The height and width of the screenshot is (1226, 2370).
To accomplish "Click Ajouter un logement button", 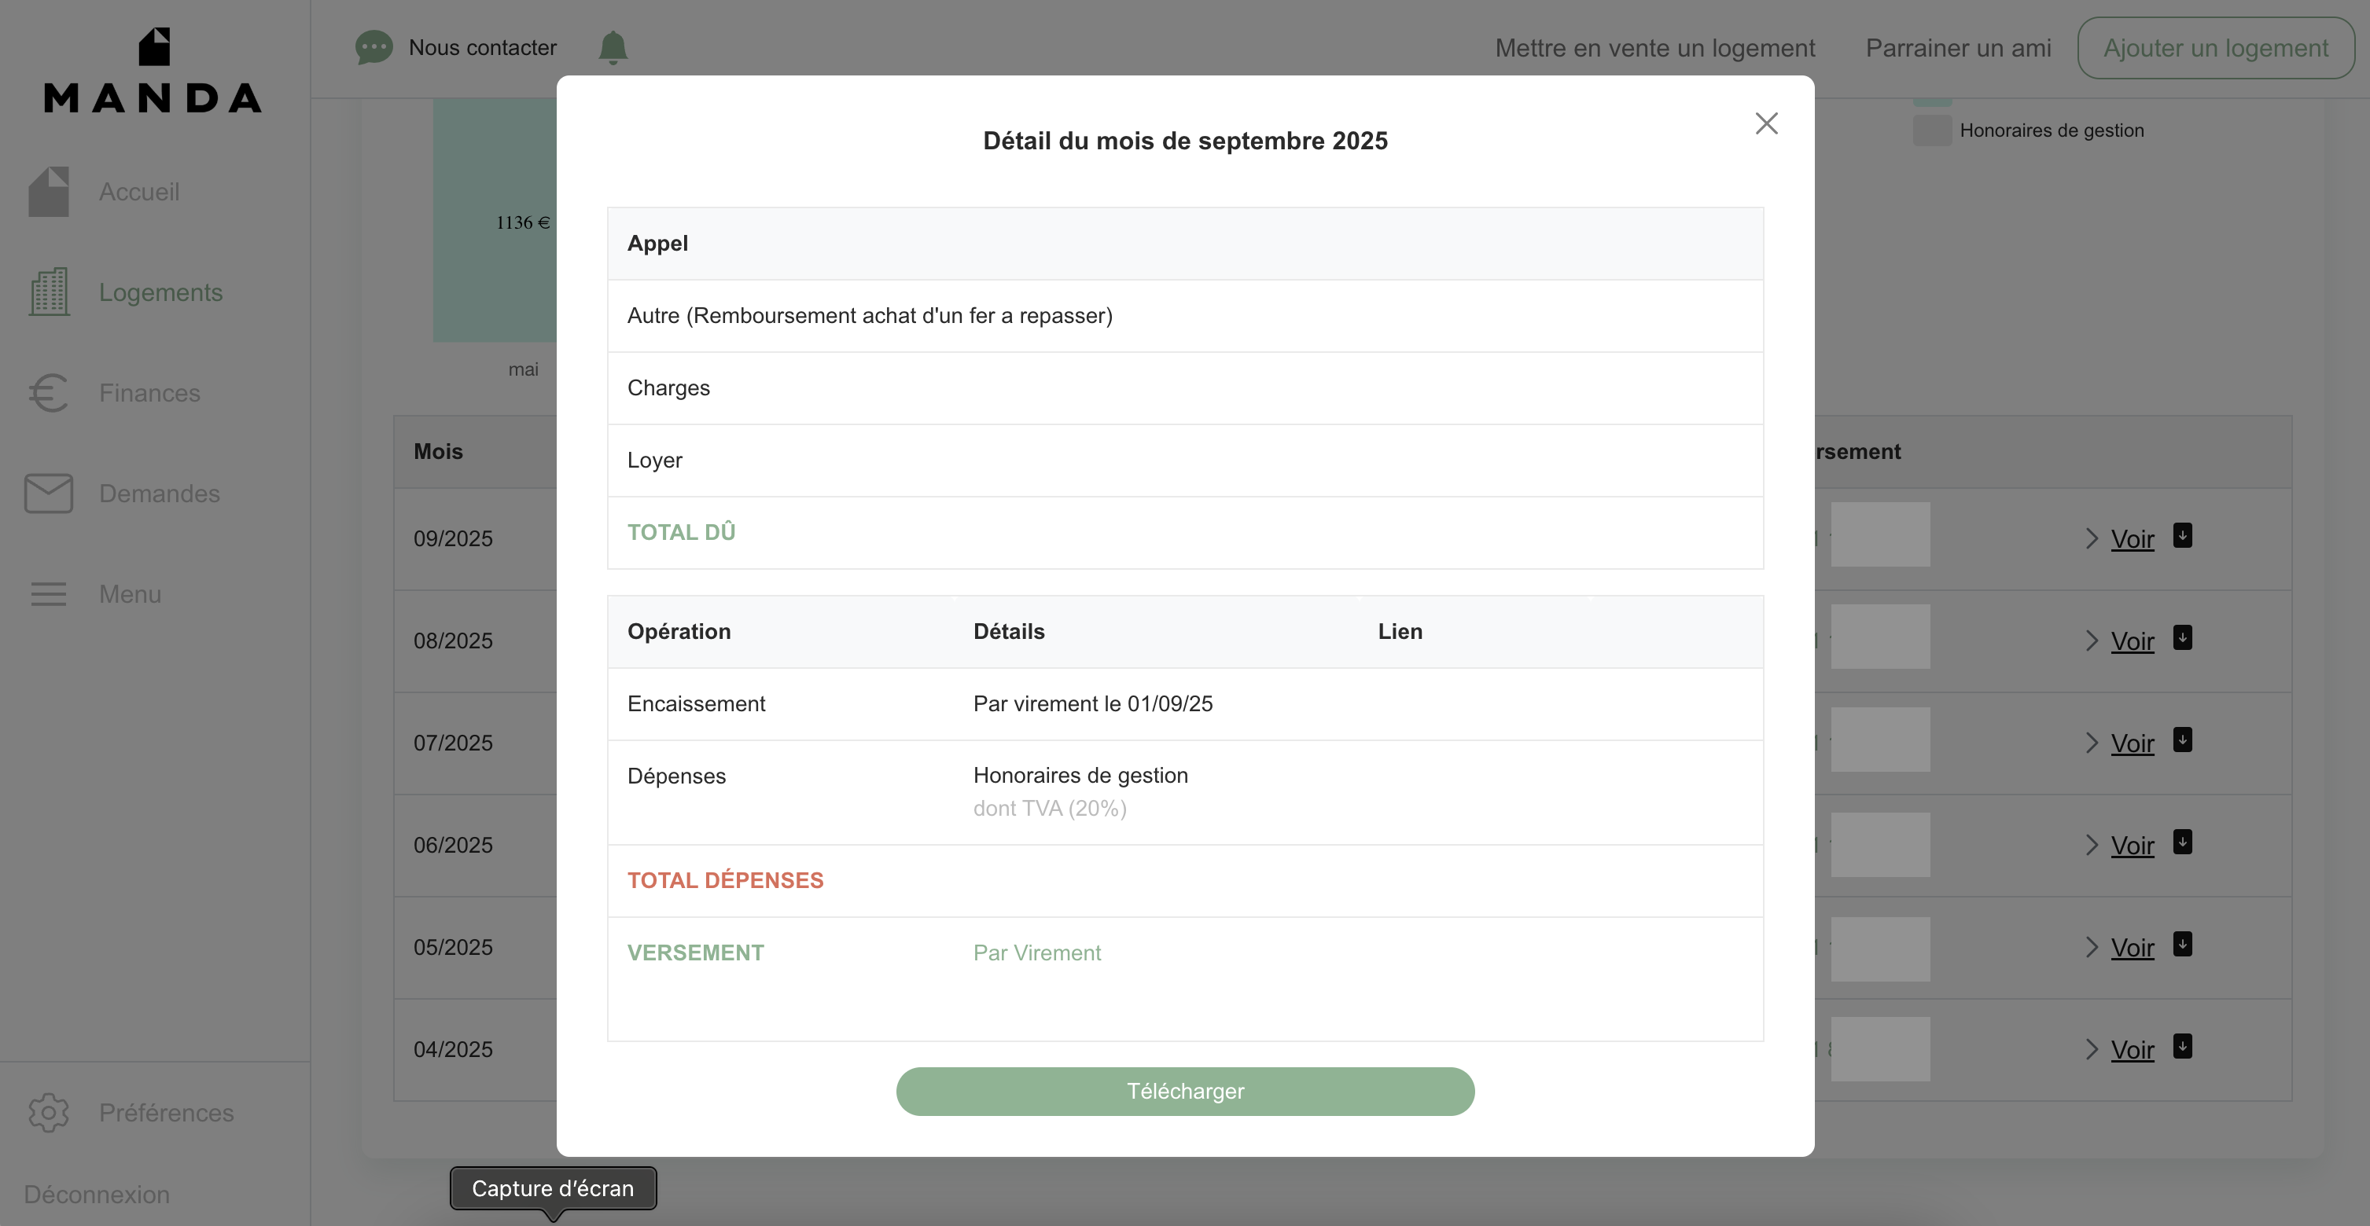I will [2215, 48].
